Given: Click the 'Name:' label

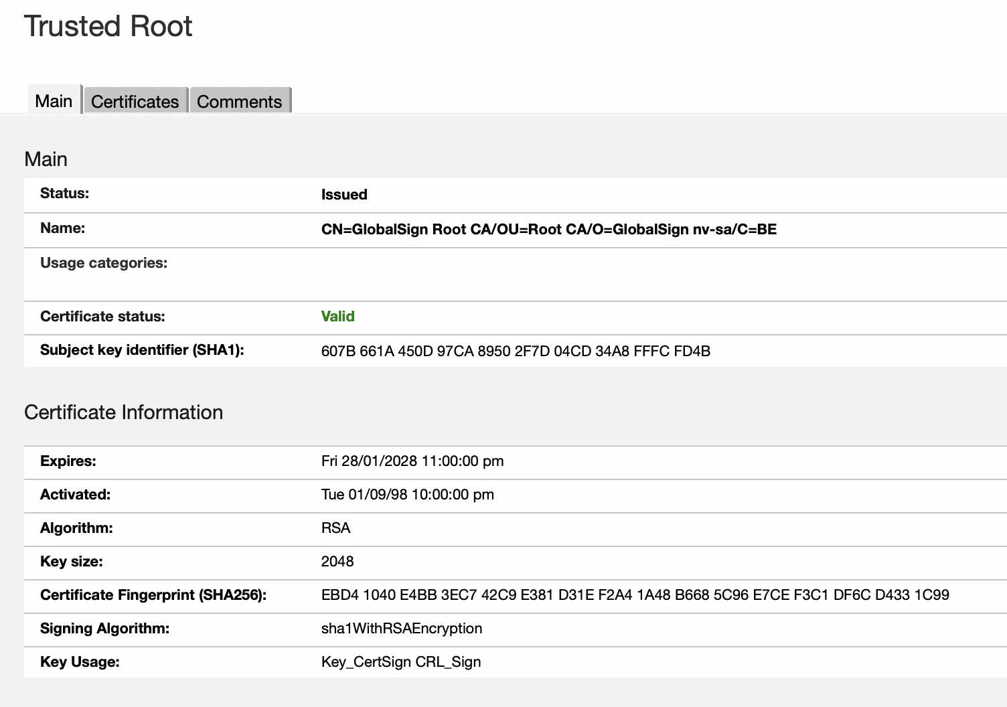Looking at the screenshot, I should 62,228.
